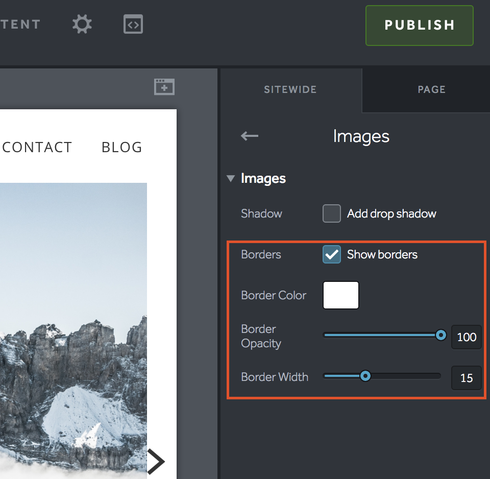Image resolution: width=490 pixels, height=479 pixels.
Task: Advance slideshow with the right chevron
Action: [156, 461]
